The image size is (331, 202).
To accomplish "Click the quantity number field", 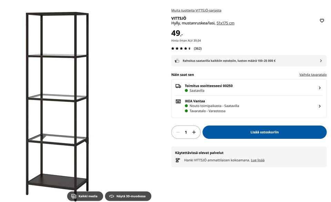I will [x=186, y=132].
